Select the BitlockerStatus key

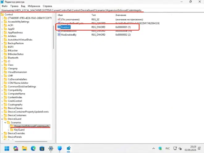(x=16, y=54)
